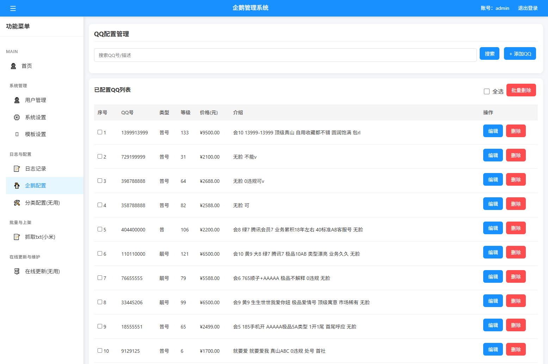Open 日志记录 via its document icon
This screenshot has width=548, height=364.
(17, 168)
